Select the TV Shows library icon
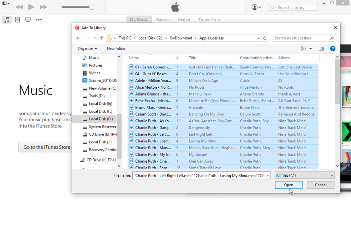The height and width of the screenshot is (232, 351). point(28,20)
